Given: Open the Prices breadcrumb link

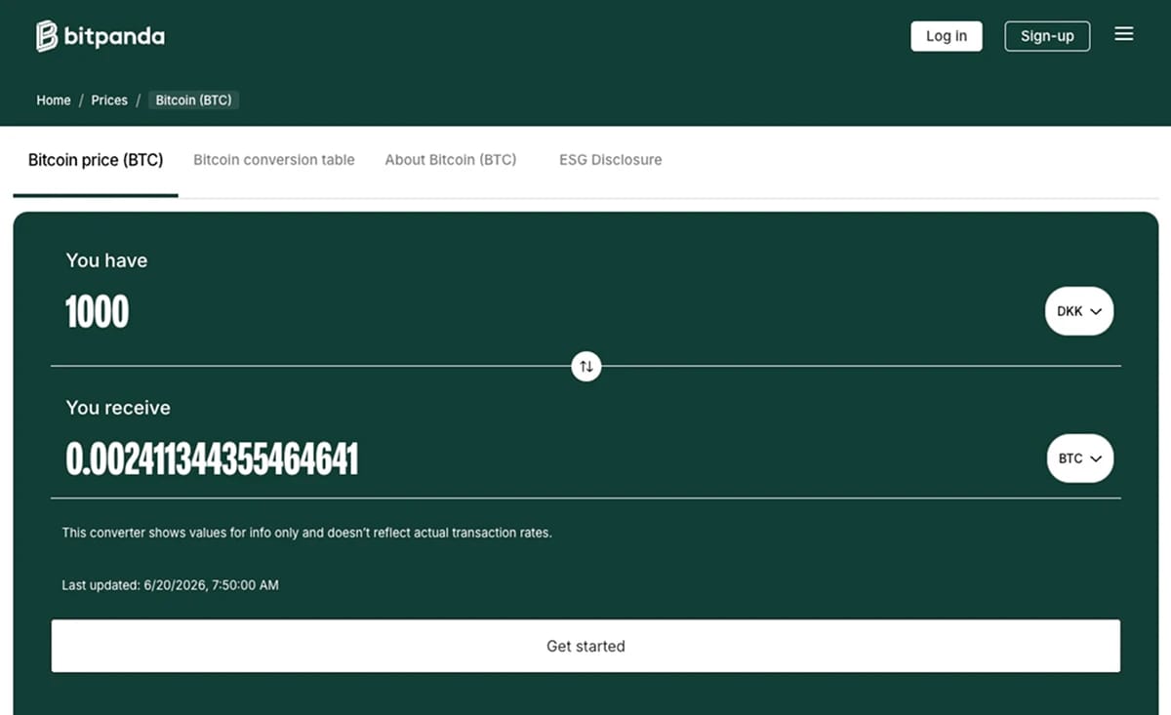Looking at the screenshot, I should pyautogui.click(x=109, y=100).
